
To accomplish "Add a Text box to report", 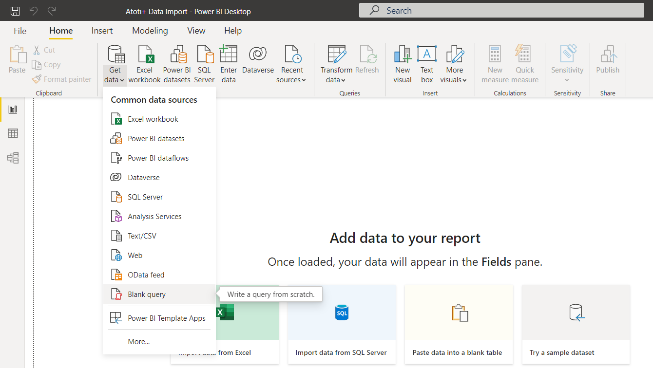I will 427,64.
